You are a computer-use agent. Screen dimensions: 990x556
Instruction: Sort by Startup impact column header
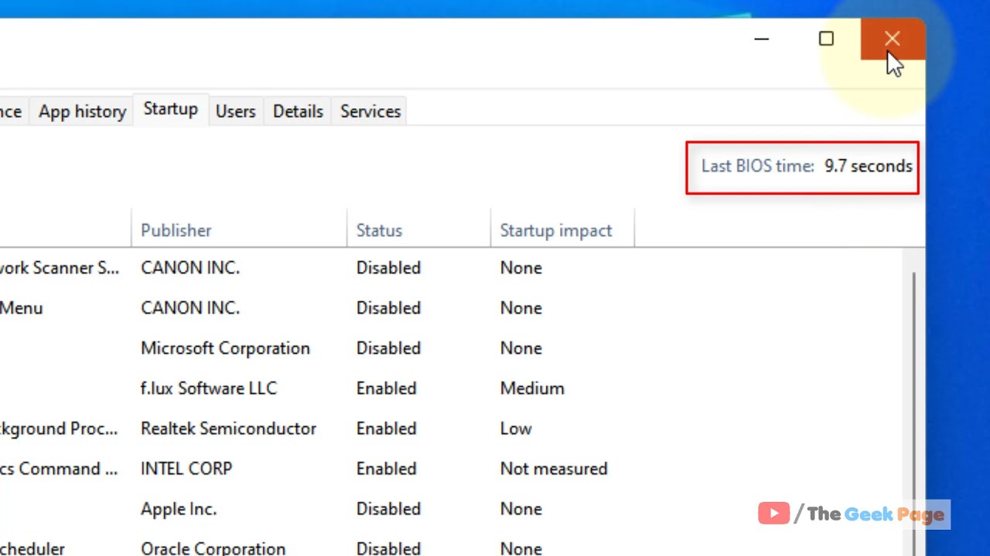[562, 230]
